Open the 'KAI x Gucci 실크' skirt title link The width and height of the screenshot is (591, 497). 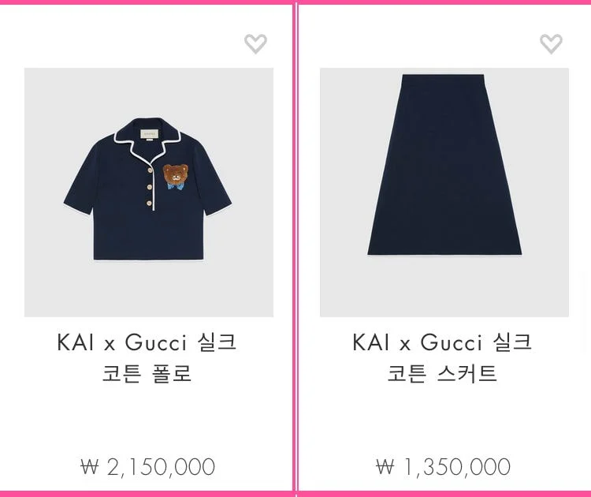tap(442, 342)
